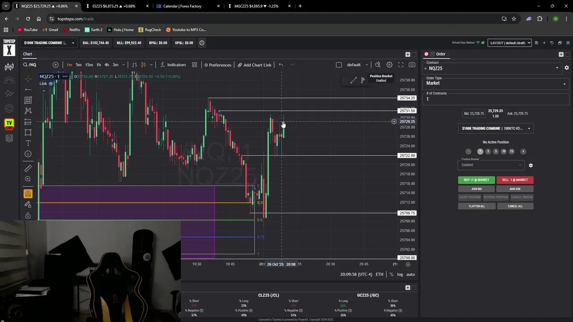Save the layout with save icon
This screenshot has width=573, height=322.
(x=536, y=43)
